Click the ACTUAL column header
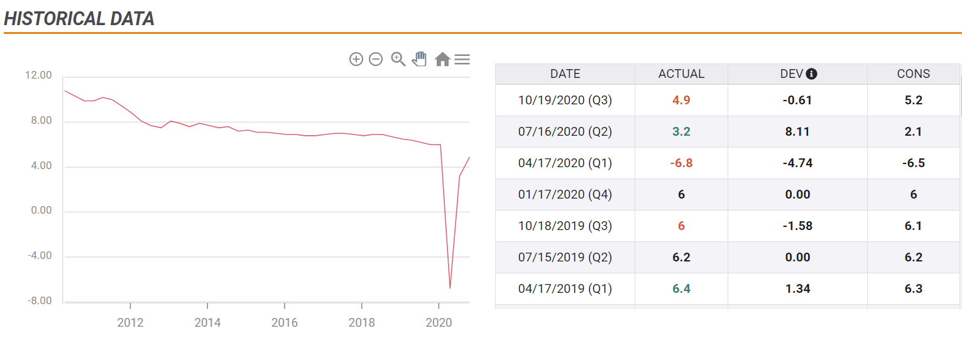This screenshot has width=962, height=340. point(681,74)
